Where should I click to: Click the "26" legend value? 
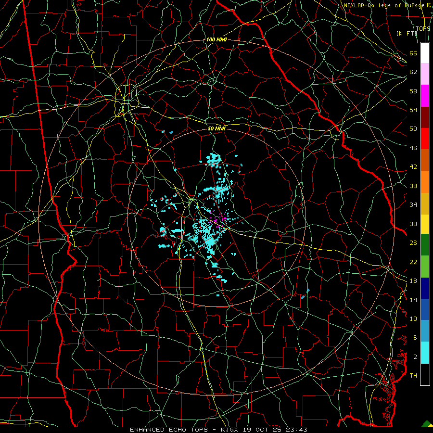[x=413, y=243]
